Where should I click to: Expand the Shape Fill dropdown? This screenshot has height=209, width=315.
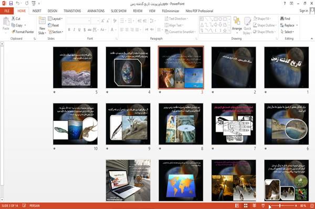coord(262,19)
